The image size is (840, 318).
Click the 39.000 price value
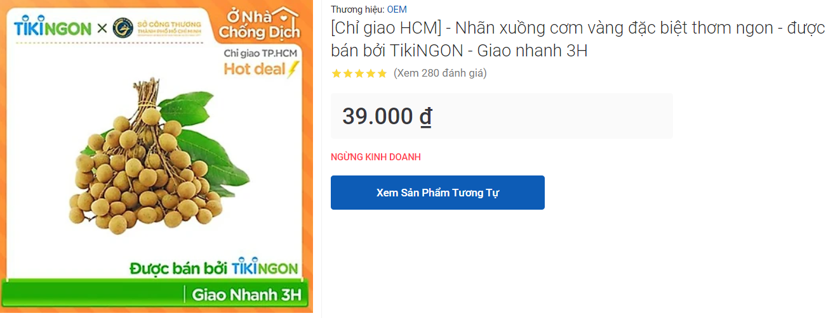tap(378, 117)
